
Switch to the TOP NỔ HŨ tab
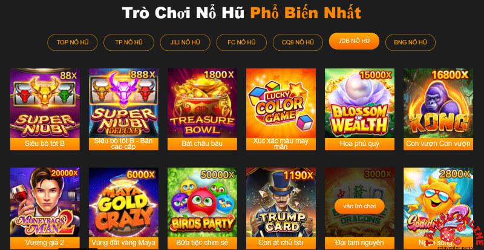(x=72, y=42)
